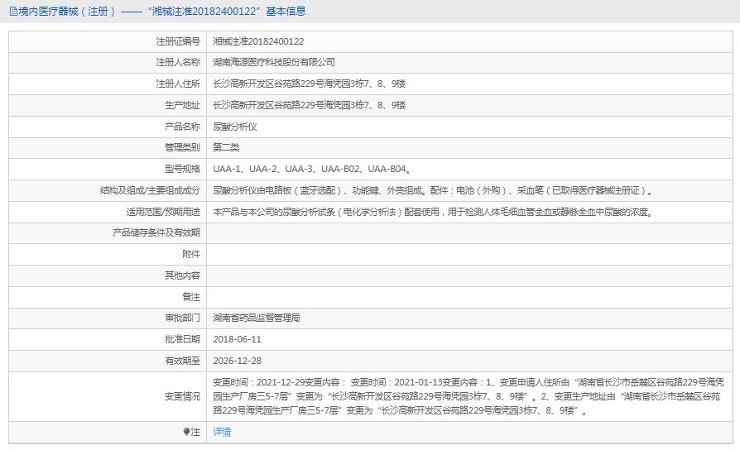Click the 注册人住所 label
740x450 pixels.
(x=178, y=84)
